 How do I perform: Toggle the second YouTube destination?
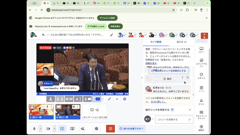pyautogui.click(x=142, y=35)
